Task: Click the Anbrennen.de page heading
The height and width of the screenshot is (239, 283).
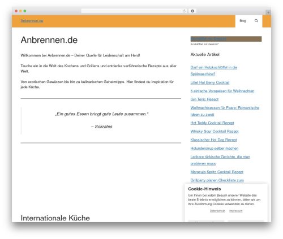Action: [49, 40]
